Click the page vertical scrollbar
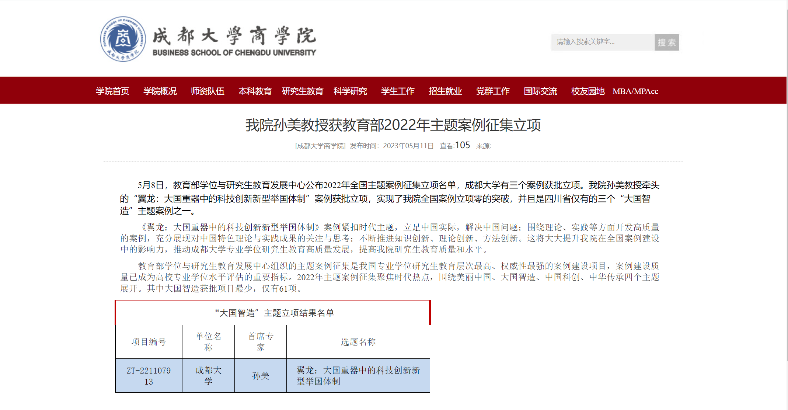Viewport: 788px width, 410px height. tap(787, 184)
